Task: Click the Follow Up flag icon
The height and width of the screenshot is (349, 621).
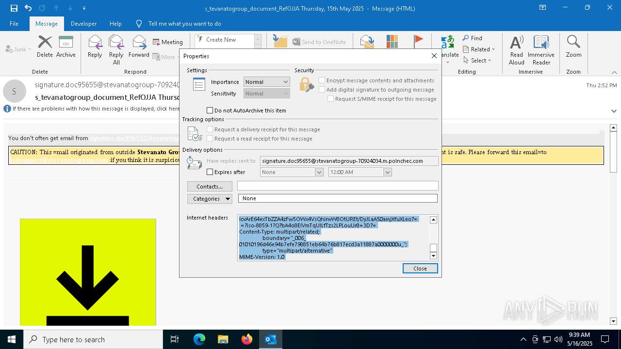Action: click(x=418, y=42)
